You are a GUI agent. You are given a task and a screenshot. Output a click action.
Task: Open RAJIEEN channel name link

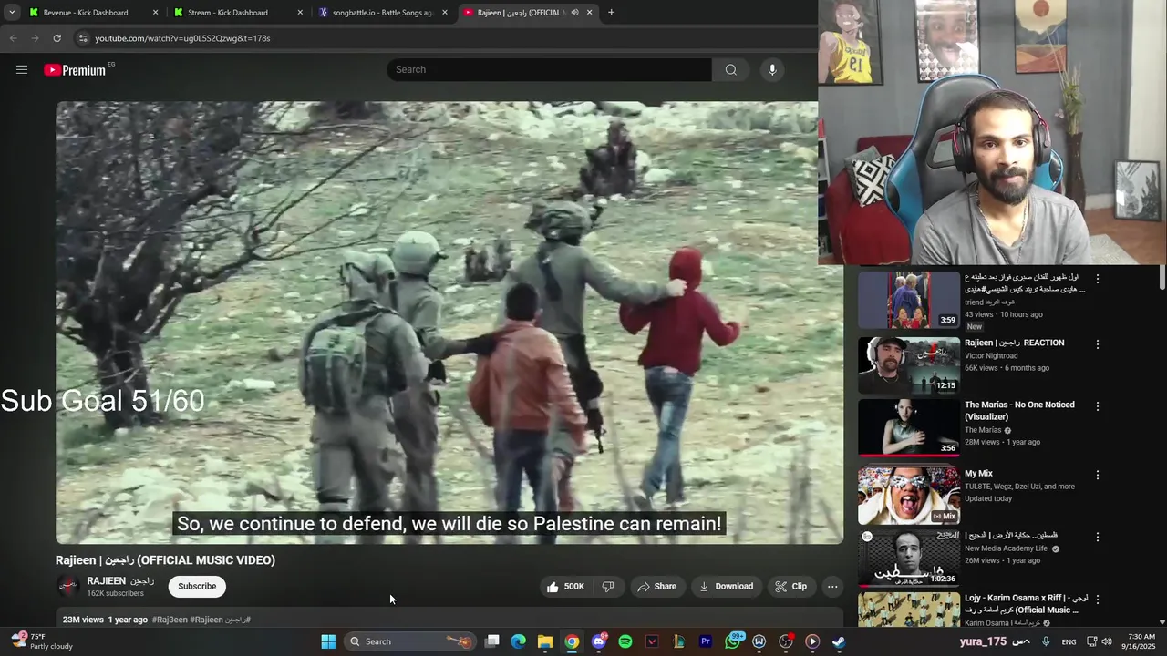point(120,581)
